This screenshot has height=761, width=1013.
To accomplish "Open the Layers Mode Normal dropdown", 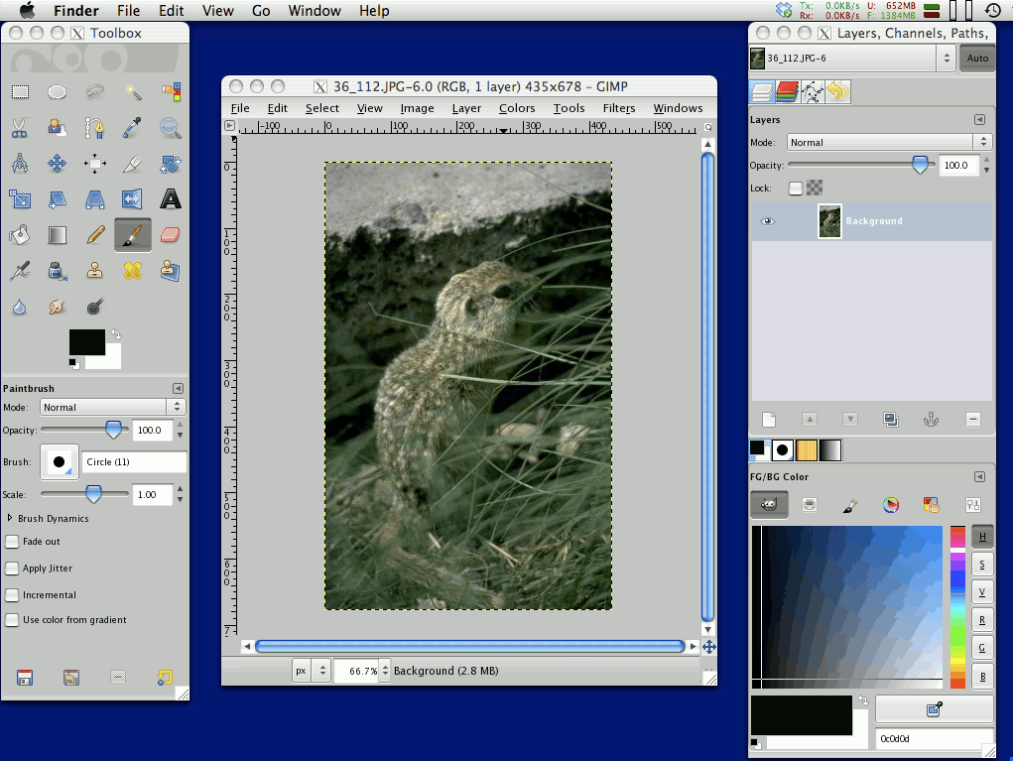I will click(x=888, y=142).
